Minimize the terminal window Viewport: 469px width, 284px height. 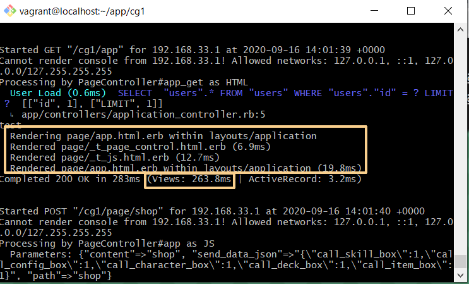[374, 11]
